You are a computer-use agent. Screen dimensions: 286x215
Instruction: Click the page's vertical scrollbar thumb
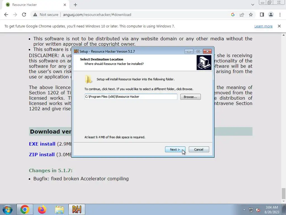283,193
